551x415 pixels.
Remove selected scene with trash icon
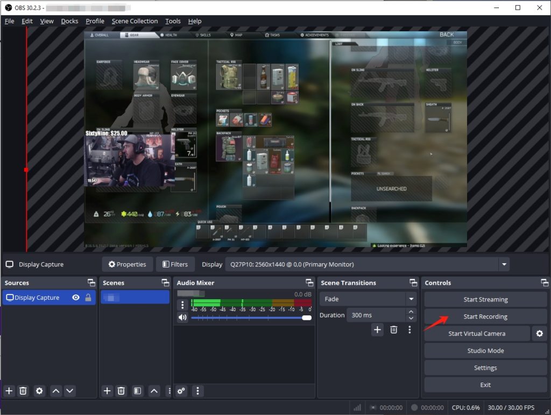121,391
